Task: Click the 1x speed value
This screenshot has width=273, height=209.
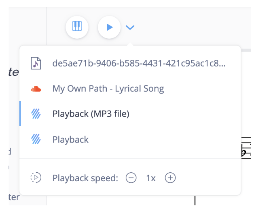Action: click(151, 178)
